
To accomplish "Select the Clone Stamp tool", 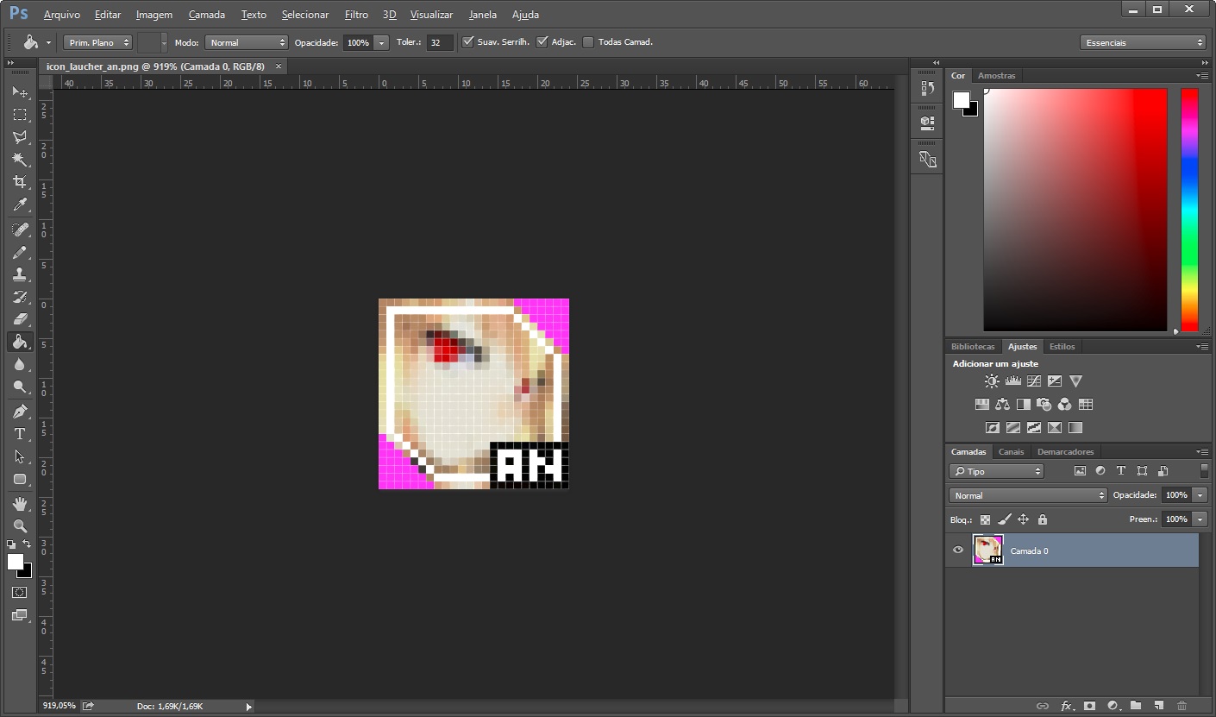I will (19, 274).
